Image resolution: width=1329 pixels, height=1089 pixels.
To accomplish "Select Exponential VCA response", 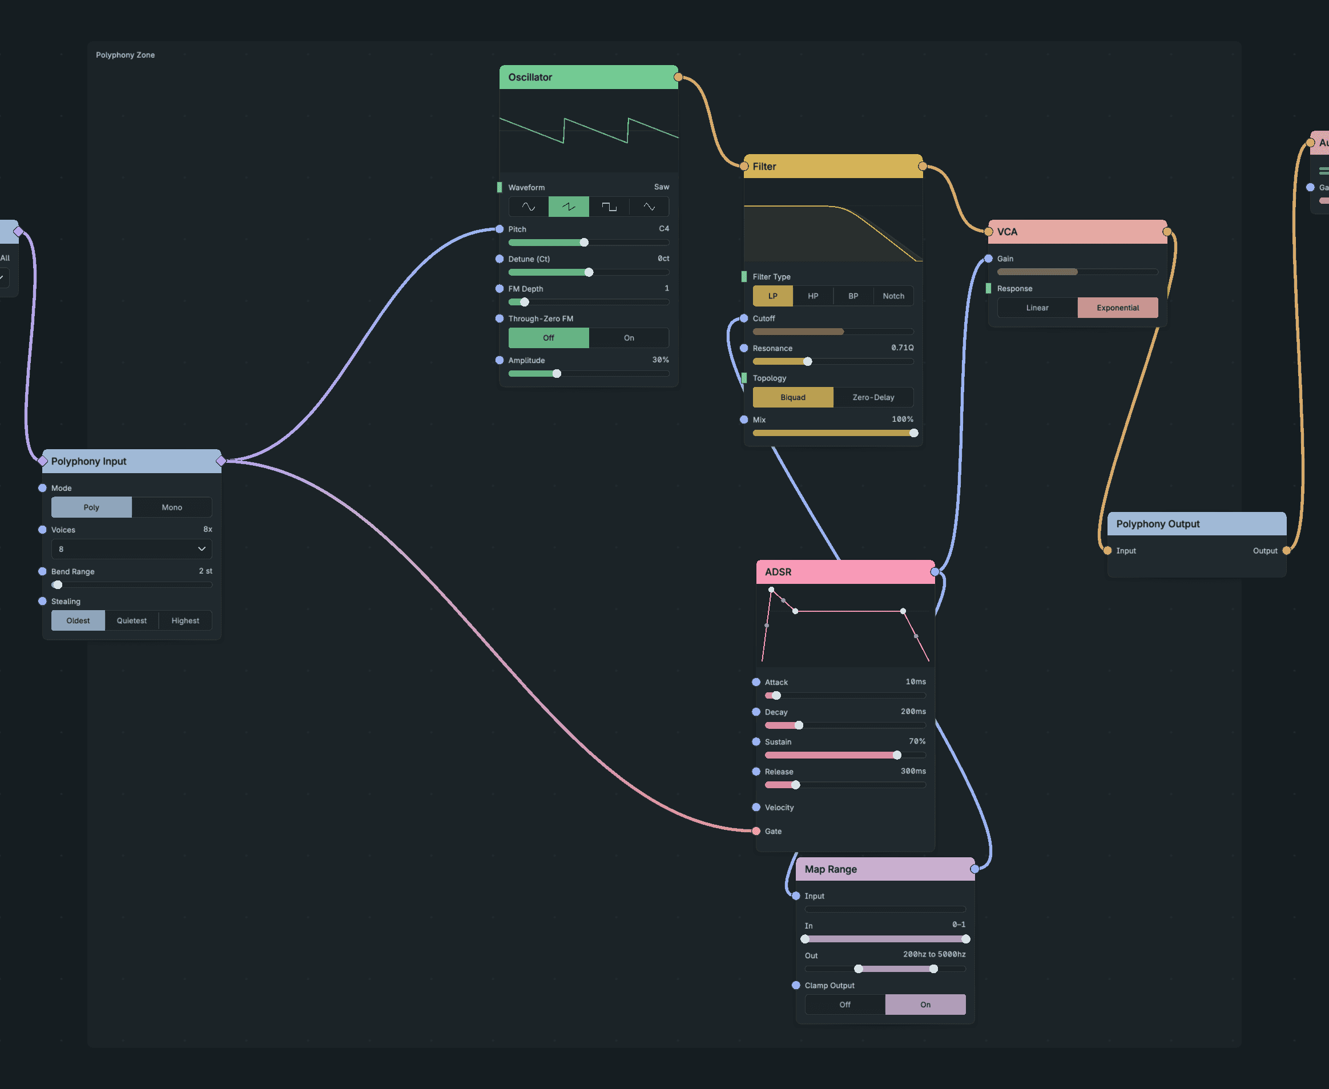I will pos(1118,308).
